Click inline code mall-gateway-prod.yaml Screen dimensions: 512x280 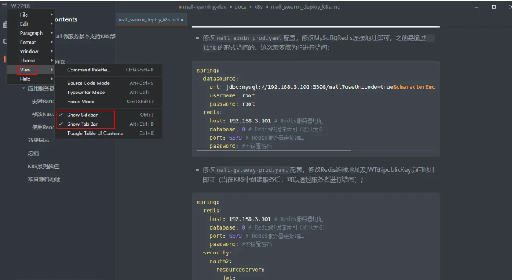click(252, 170)
